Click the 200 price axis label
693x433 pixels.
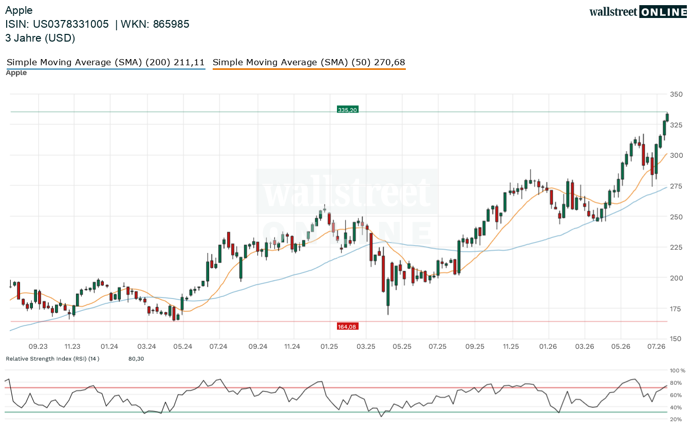click(676, 278)
